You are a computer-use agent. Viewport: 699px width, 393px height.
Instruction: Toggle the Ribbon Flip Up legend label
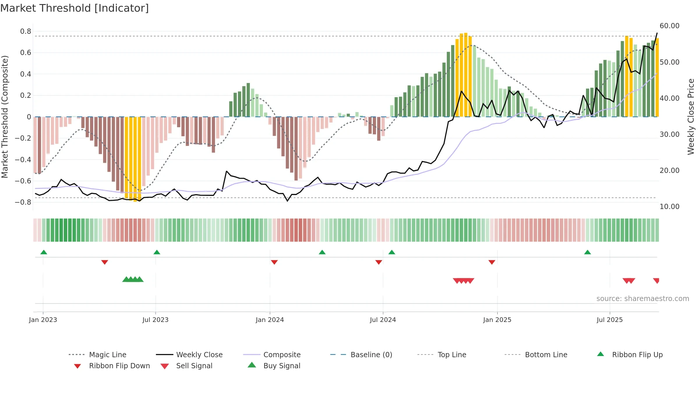coord(638,355)
